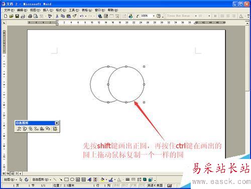Screen dimensions: 251x189
Task: Click the spelling status book icon
Action: click(169, 185)
